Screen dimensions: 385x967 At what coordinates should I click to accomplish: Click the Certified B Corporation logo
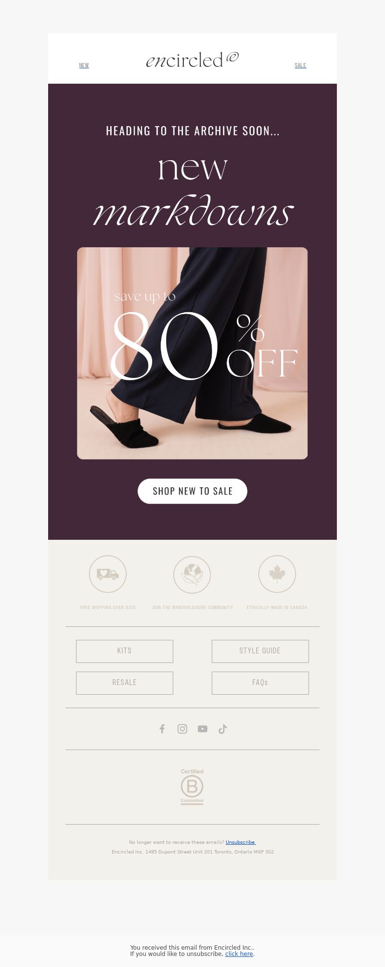click(192, 787)
